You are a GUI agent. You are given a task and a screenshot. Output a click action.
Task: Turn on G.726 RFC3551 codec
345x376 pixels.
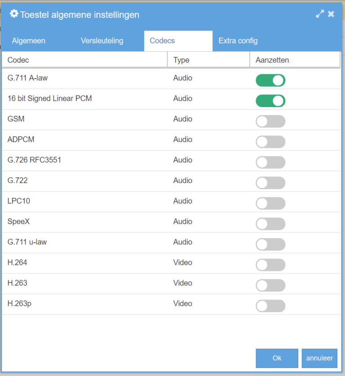270,162
